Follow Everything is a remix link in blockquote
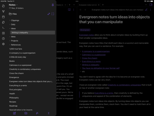Image resolution: width=154 pixels, height=116 pixels. tap(104, 93)
